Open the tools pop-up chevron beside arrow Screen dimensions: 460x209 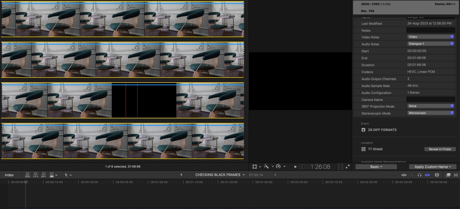click(x=71, y=175)
